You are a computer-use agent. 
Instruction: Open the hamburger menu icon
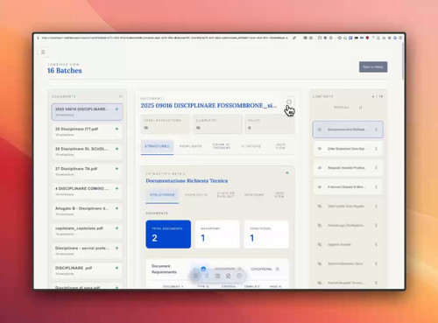43,52
